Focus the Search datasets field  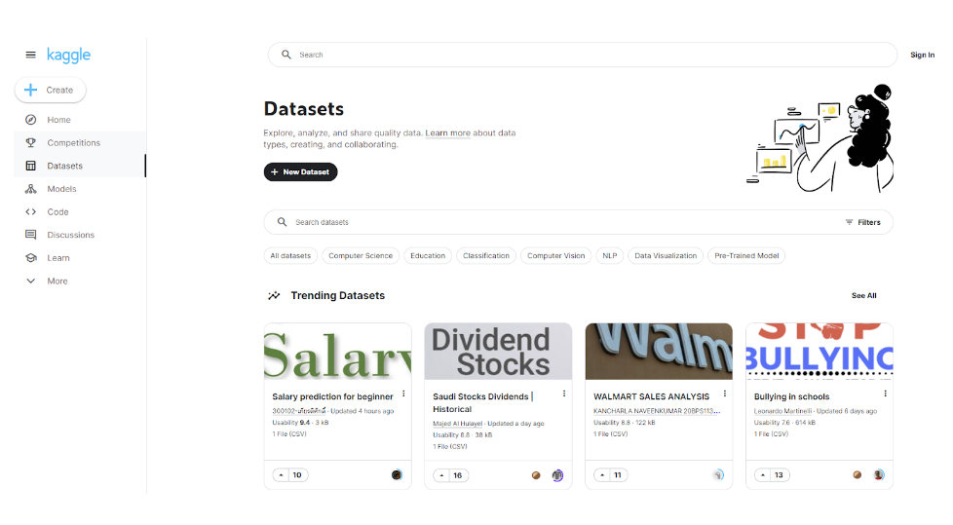578,222
